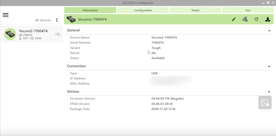Click the green device thumbnail in device list
276x136 pixels.
10,34
